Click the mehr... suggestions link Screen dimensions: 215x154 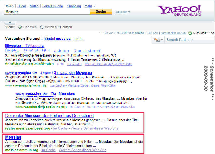79,39
